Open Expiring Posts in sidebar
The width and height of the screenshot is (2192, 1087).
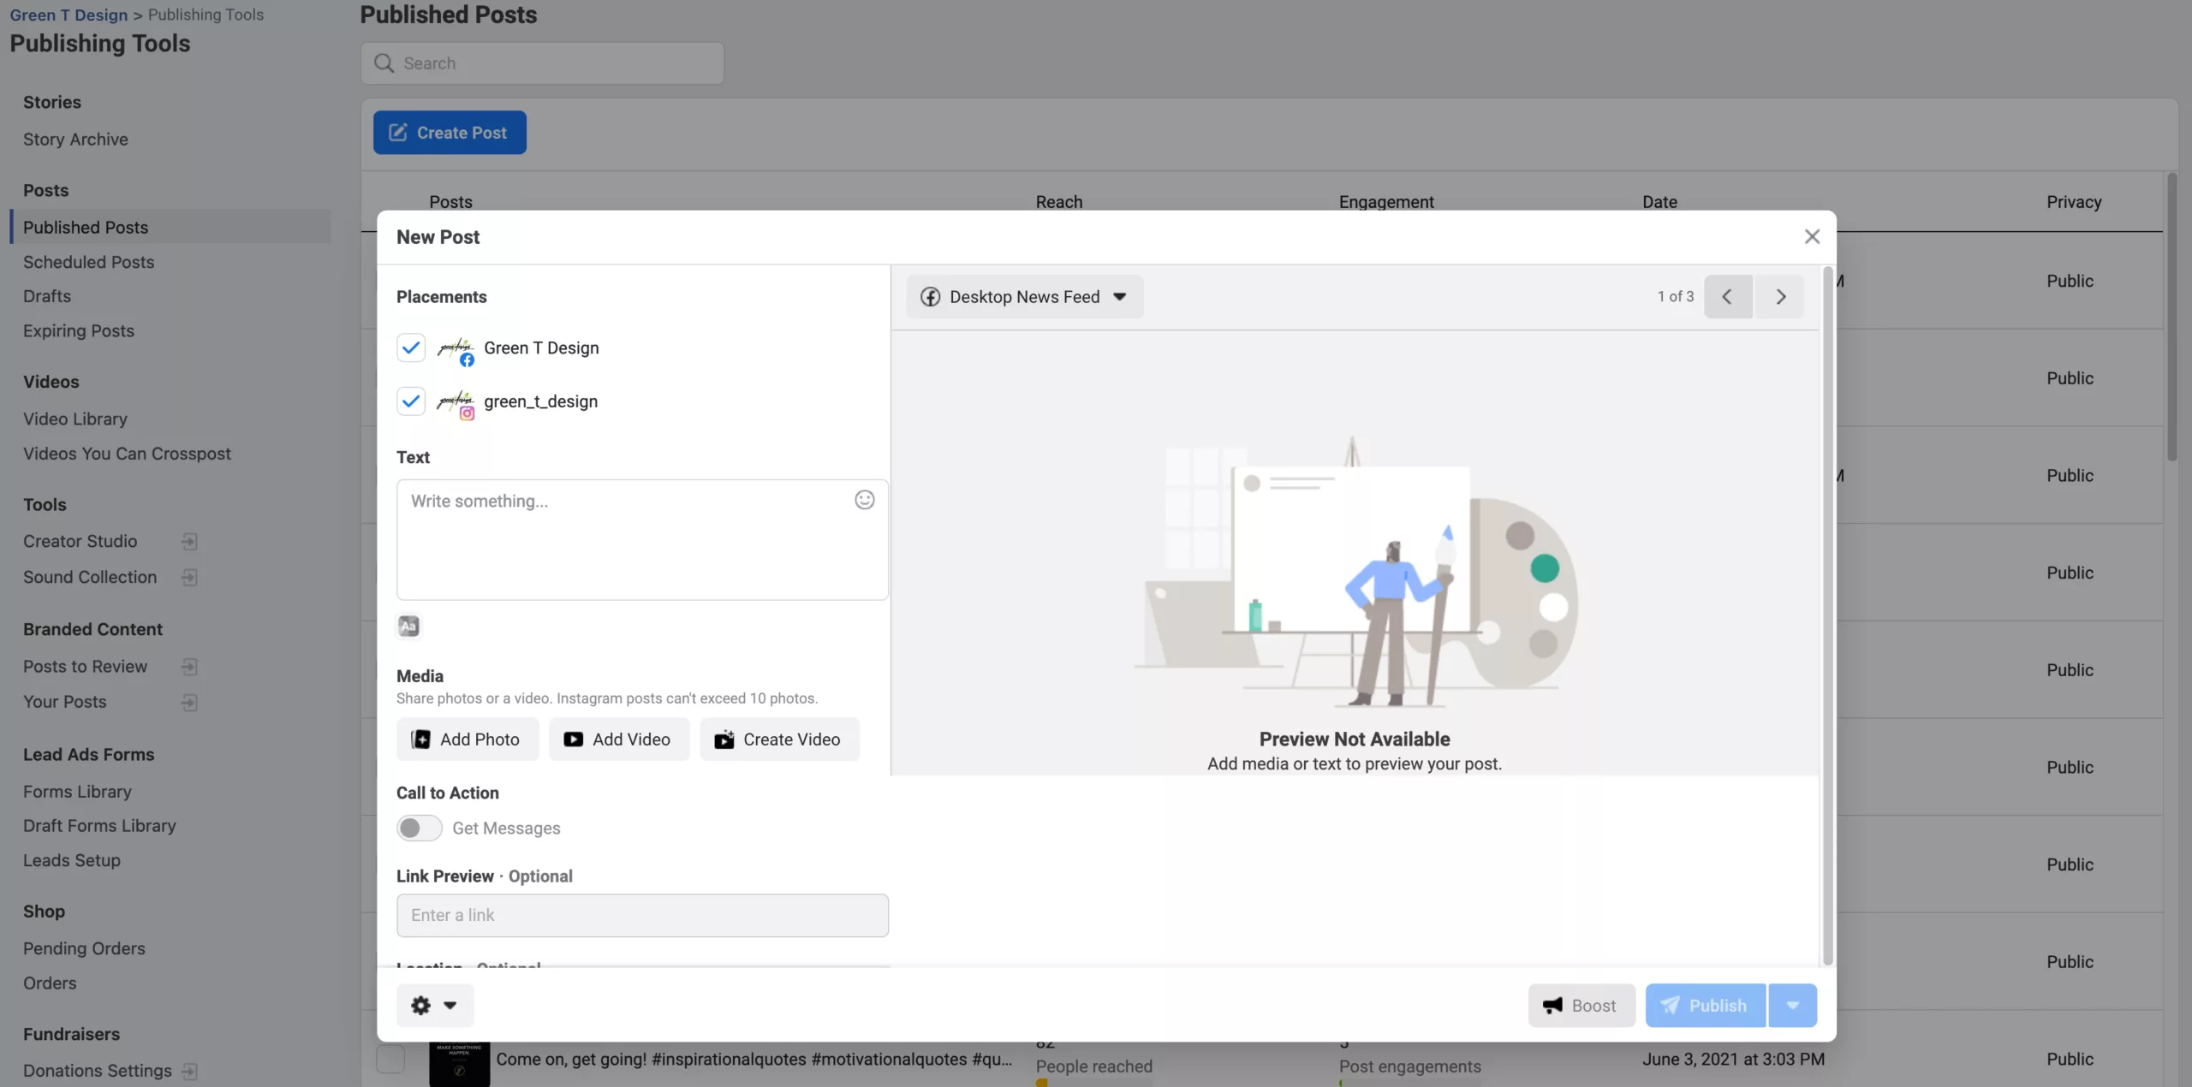pyautogui.click(x=79, y=330)
